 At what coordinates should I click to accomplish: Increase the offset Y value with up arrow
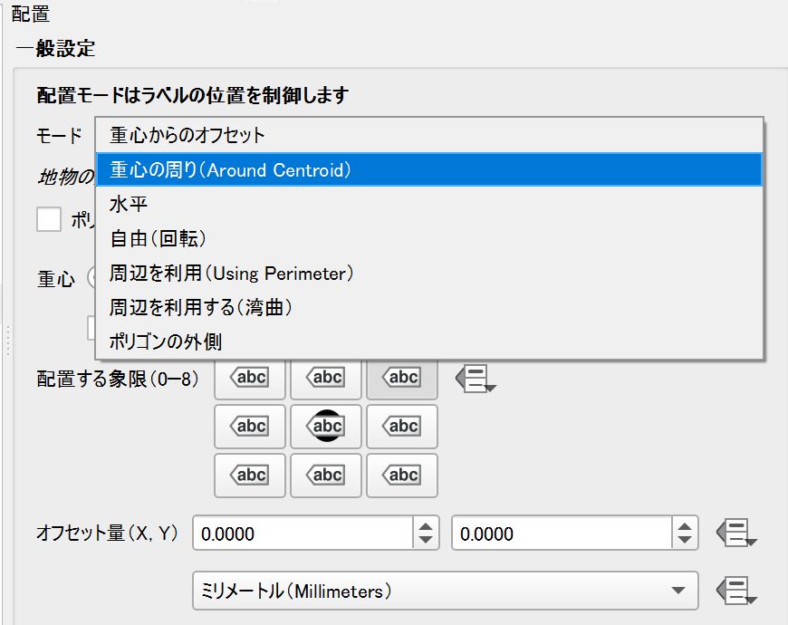pos(685,526)
